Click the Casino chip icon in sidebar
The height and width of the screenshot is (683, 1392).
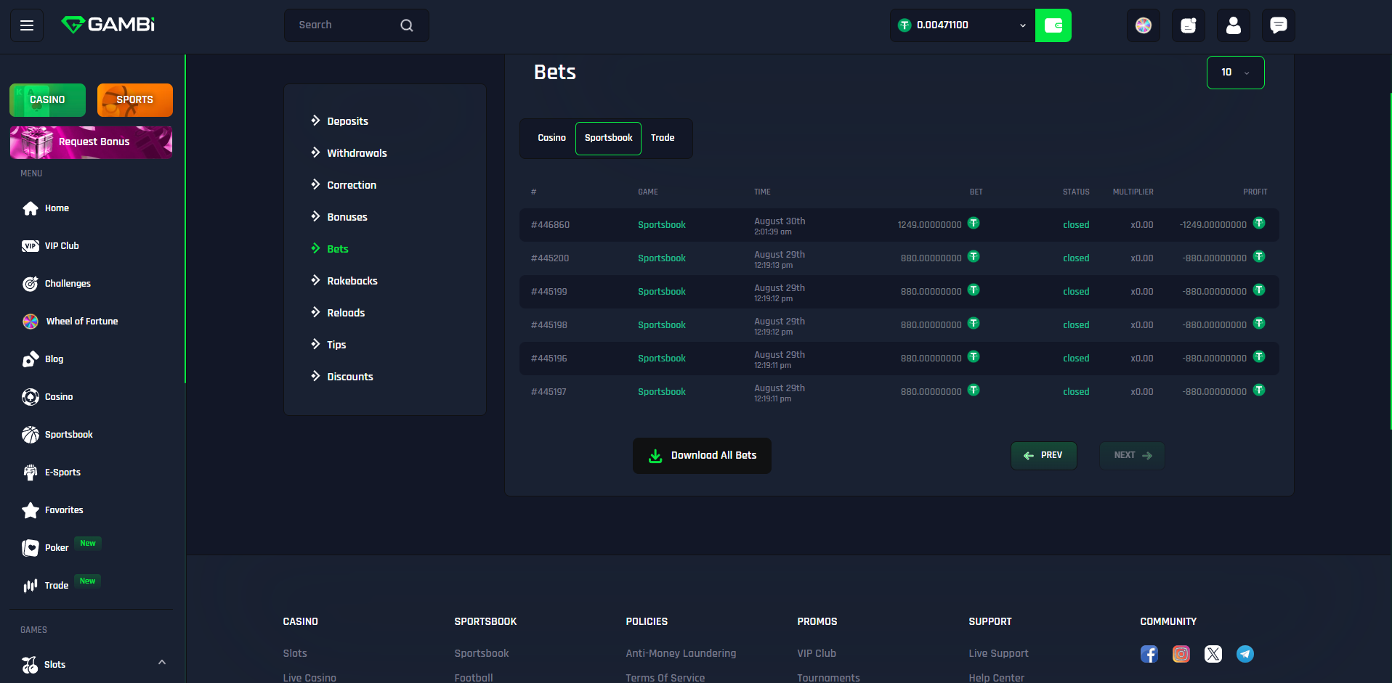[31, 397]
